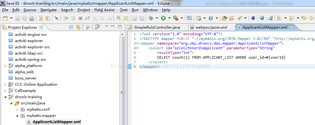Collapse the mybatis.mapper package
Image resolution: width=315 pixels, height=125 pixels.
pyautogui.click(x=17, y=116)
